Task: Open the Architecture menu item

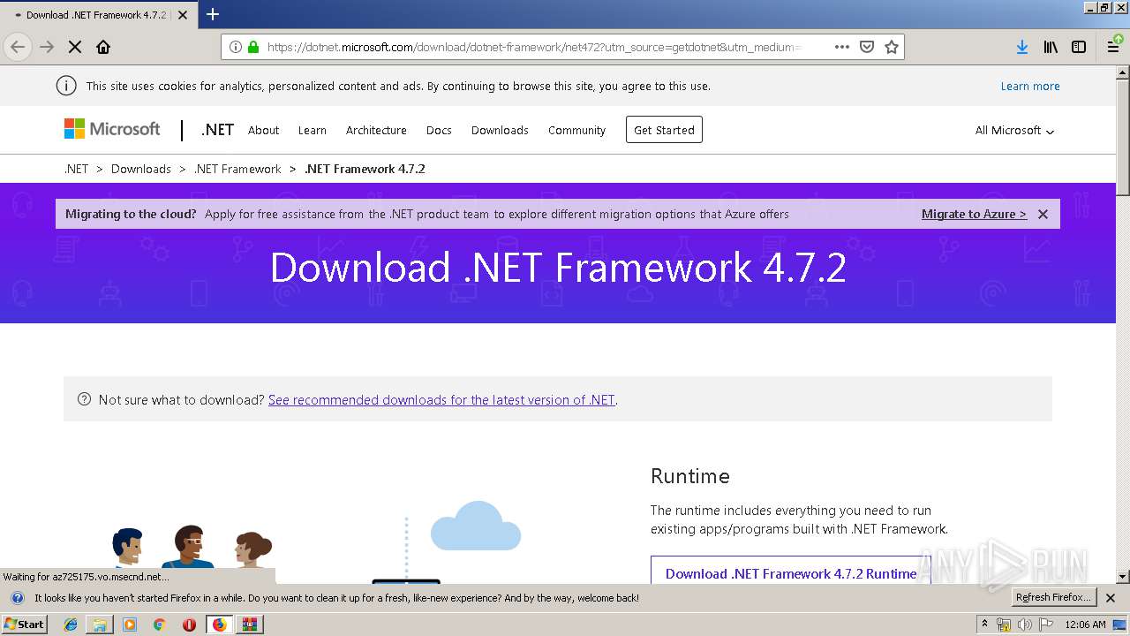Action: pyautogui.click(x=376, y=130)
